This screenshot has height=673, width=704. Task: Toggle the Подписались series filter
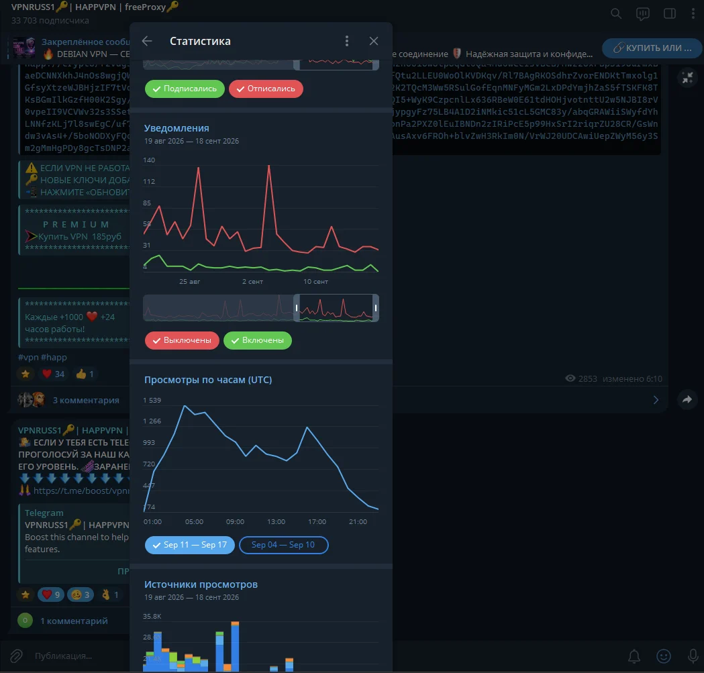(x=185, y=89)
